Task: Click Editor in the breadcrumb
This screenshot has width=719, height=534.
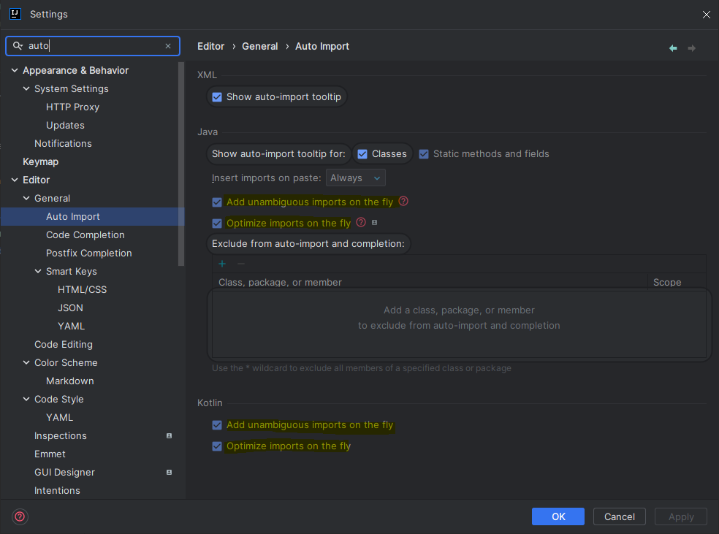Action: (x=211, y=46)
